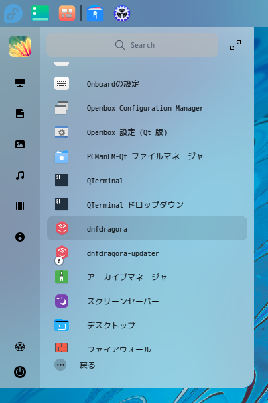Click the デスクトップ folder icon

pyautogui.click(x=62, y=325)
